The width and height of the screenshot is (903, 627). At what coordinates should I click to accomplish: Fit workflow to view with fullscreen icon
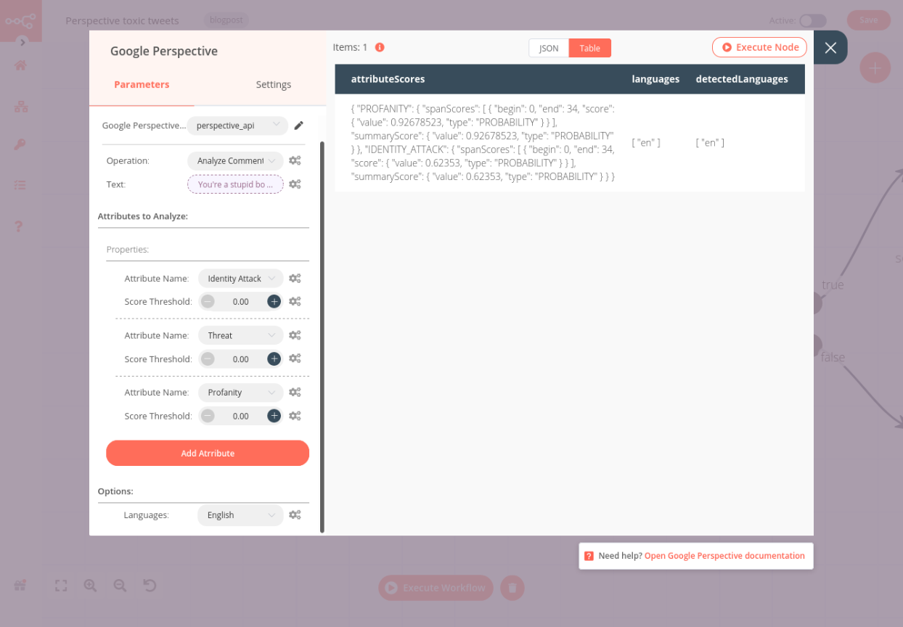tap(61, 585)
